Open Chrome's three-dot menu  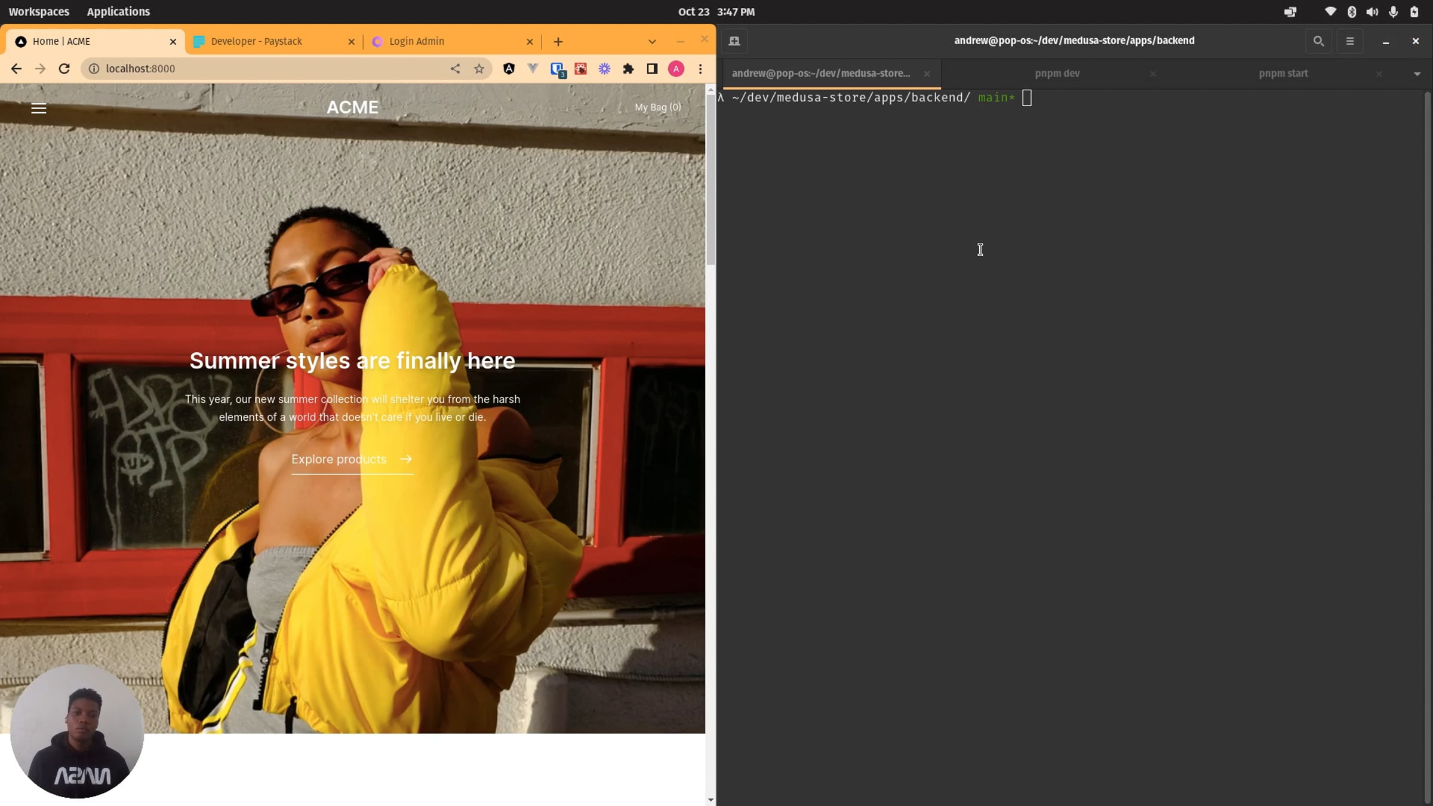pos(700,69)
